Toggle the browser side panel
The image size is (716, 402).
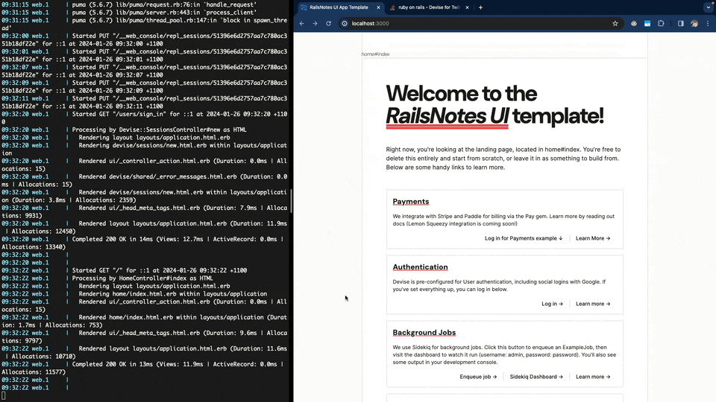(x=681, y=23)
